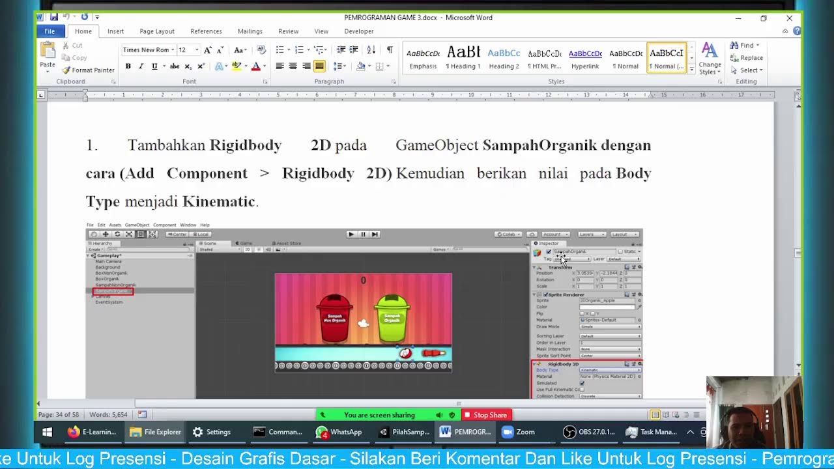Switch to the Page Layout tab

[x=157, y=31]
